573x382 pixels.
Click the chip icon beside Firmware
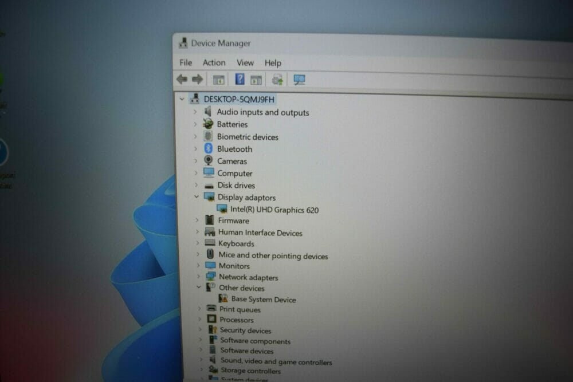[210, 220]
